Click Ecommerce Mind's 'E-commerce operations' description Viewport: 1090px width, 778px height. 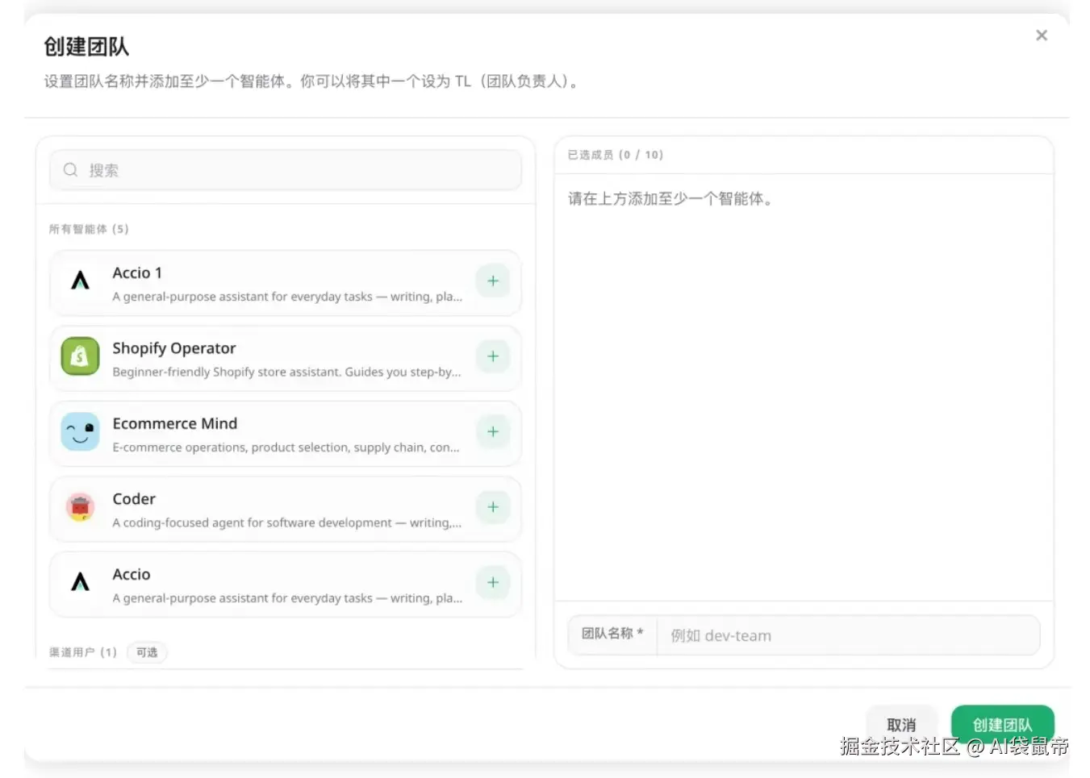pyautogui.click(x=286, y=447)
